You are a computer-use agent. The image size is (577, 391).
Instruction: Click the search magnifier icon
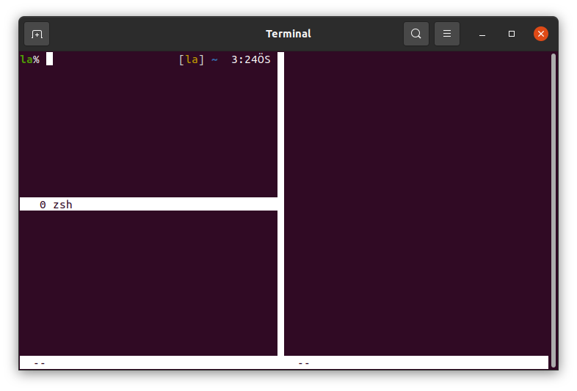416,34
